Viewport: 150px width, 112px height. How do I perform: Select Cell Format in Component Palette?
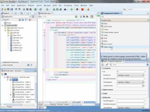107,26
